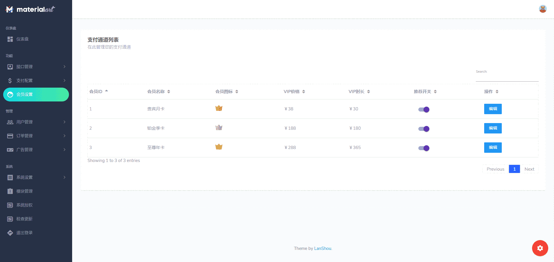Screen dimensions: 554x262
Task: Click the 广告管理 gamepad icon
Action: (10, 150)
